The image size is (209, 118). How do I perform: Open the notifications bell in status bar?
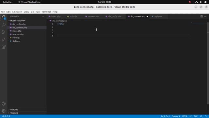206,116
